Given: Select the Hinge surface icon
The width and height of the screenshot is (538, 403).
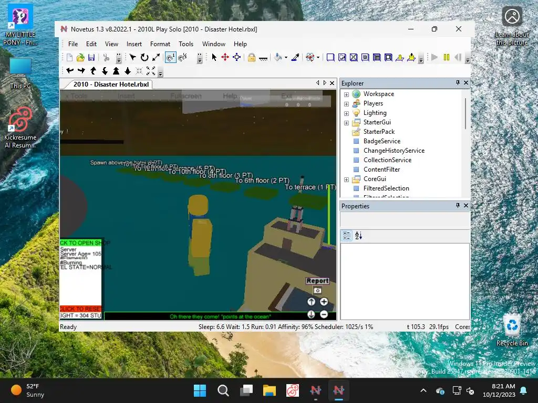Looking at the screenshot, I should (400, 58).
